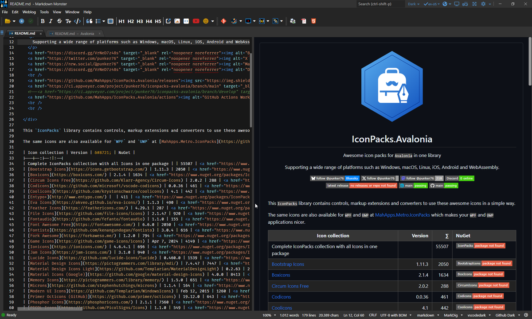This screenshot has height=319, width=532.
Task: Open the File menu
Action: 5,12
